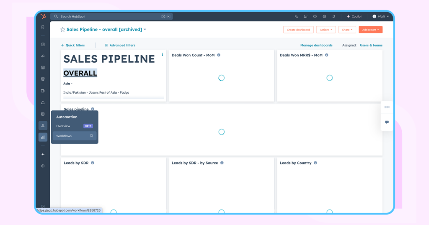The image size is (429, 225).
Task: Click the Deals Won Count - MoM title
Action: click(193, 55)
